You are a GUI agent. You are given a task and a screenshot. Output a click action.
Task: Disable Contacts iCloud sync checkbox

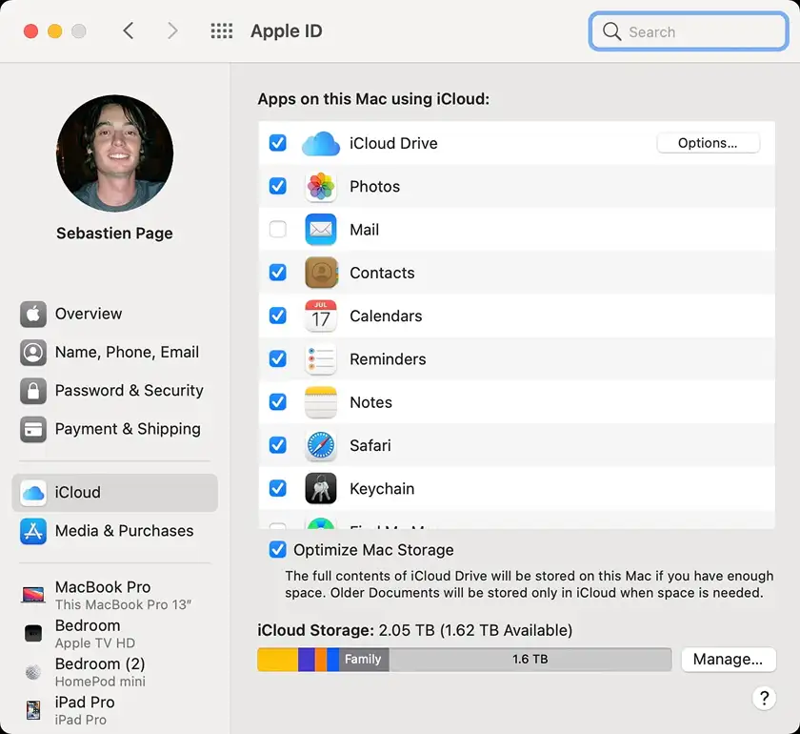coord(277,273)
